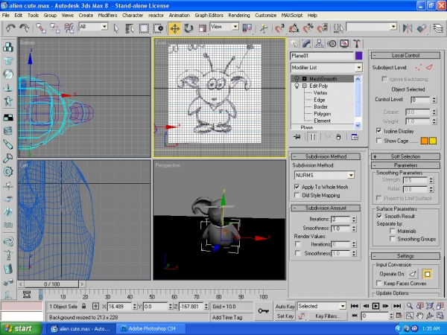Open the Rendering menu
Screen dimensions: 447x335
point(239,16)
